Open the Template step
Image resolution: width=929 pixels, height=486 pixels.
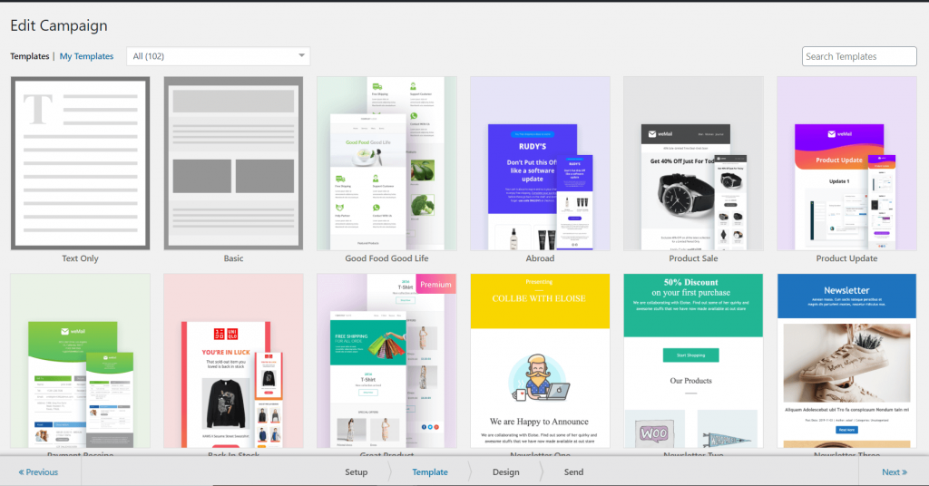pyautogui.click(x=430, y=471)
